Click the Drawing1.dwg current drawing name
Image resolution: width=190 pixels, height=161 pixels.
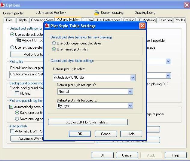[x=145, y=13]
